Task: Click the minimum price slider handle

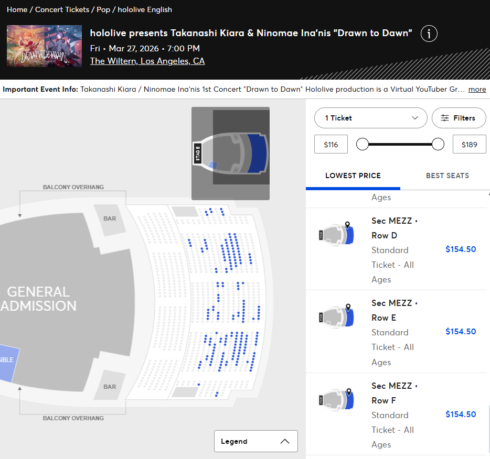Action: (x=363, y=144)
